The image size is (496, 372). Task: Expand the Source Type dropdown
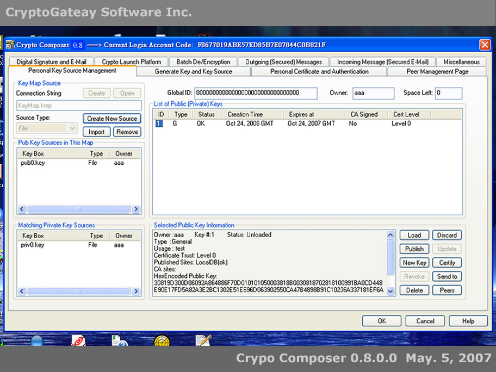coord(72,128)
